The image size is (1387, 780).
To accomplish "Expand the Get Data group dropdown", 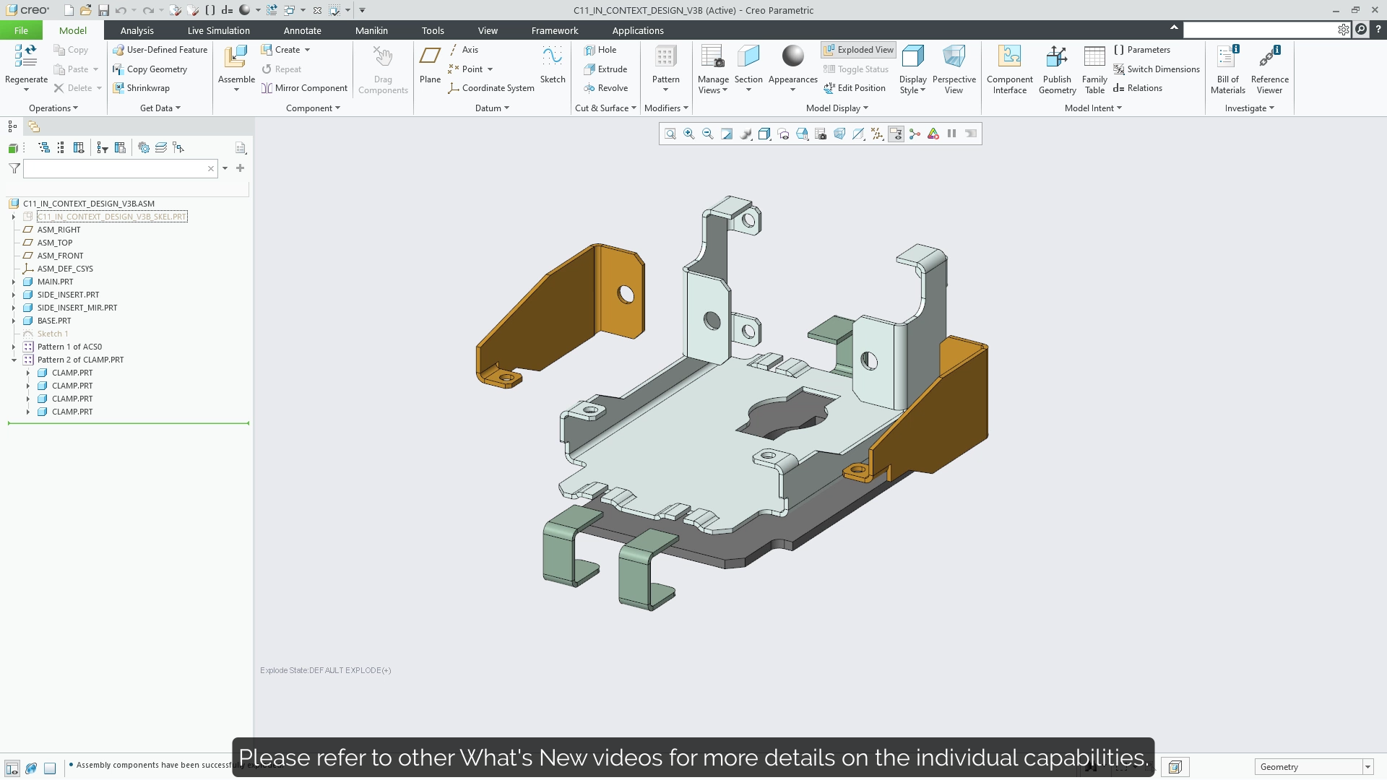I will tap(160, 108).
